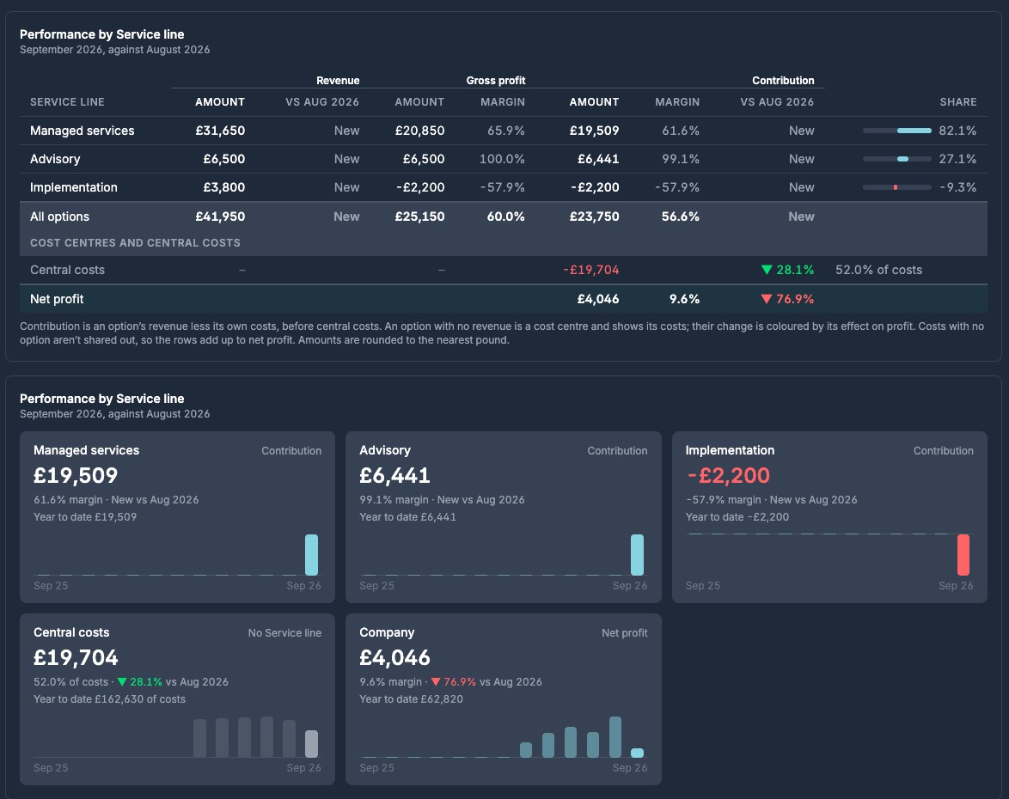Click the SHARE column header
The image size is (1009, 799).
(x=958, y=101)
